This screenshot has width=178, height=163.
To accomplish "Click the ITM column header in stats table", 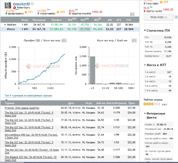I will pos(129,20).
